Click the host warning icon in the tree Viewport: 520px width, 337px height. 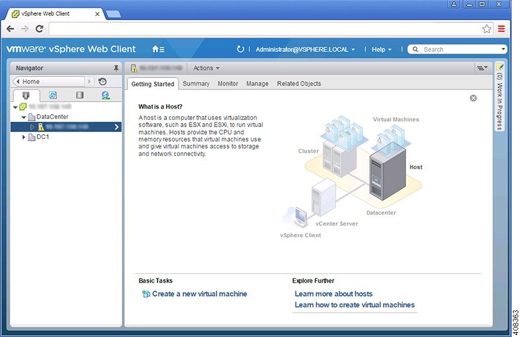coord(41,127)
